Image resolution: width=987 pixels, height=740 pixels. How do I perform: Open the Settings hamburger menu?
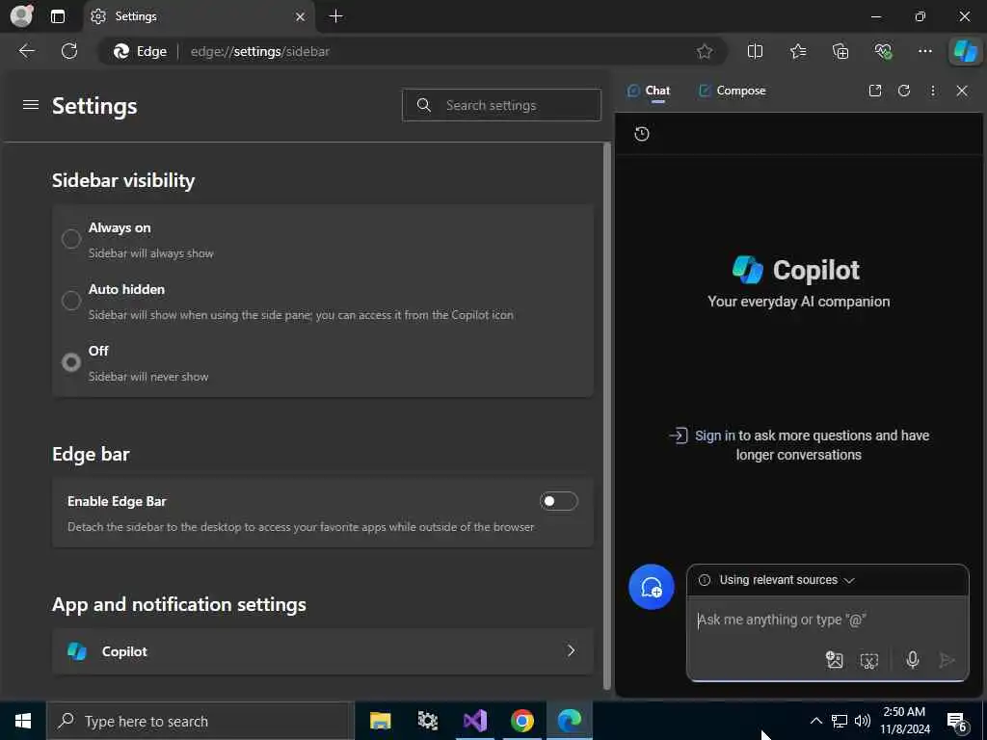31,105
